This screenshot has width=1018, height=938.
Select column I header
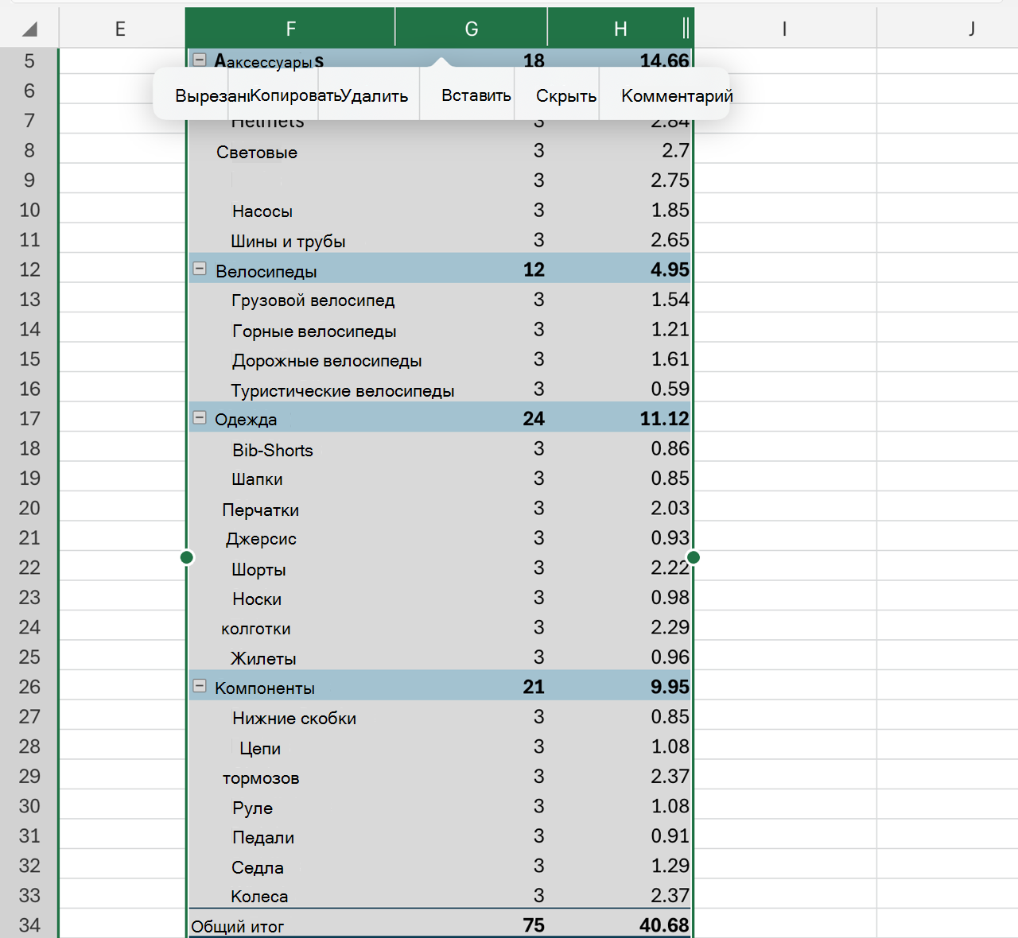click(785, 29)
